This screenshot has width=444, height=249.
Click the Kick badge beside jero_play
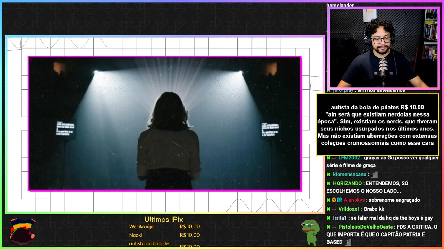click(328, 90)
